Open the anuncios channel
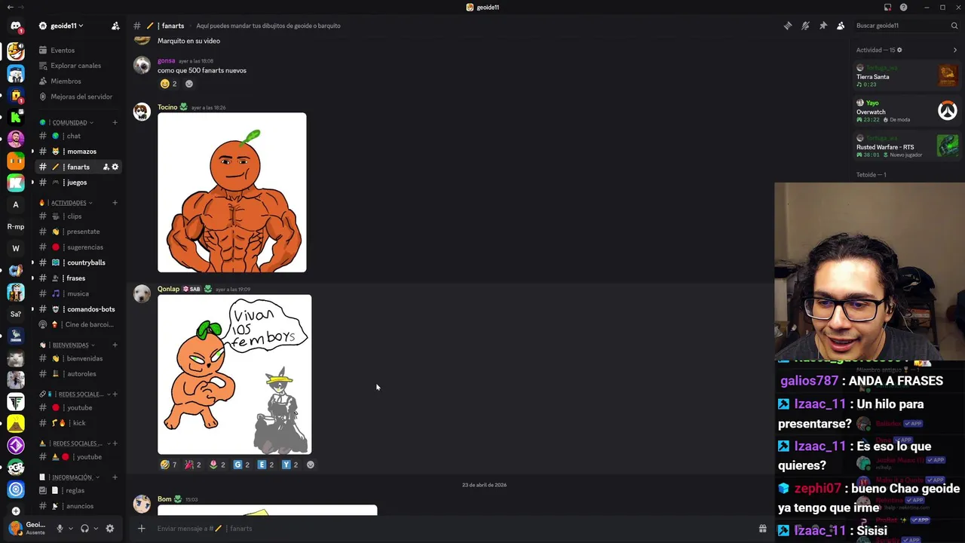This screenshot has width=965, height=543. click(x=78, y=506)
